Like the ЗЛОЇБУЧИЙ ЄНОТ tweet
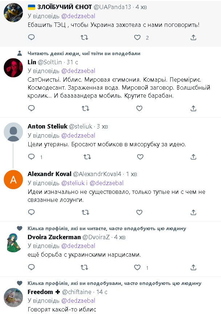221x314 pixels. (137, 37)
